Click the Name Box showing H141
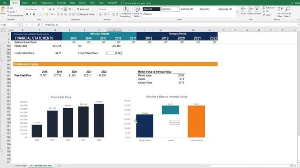Viewport: 300px width, 168px height. pos(7,25)
